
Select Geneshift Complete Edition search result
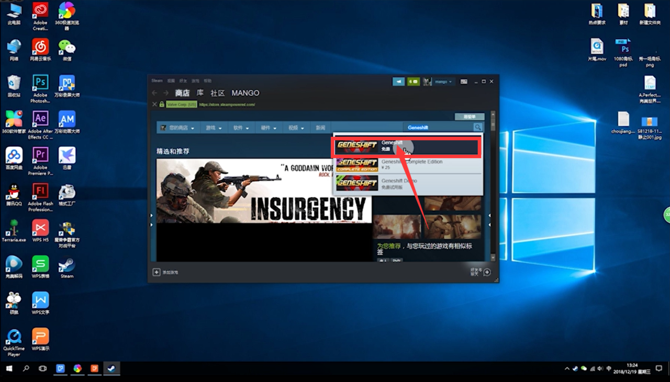point(408,165)
